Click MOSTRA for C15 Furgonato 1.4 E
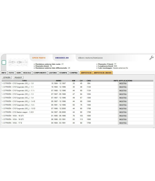 (123, 101)
